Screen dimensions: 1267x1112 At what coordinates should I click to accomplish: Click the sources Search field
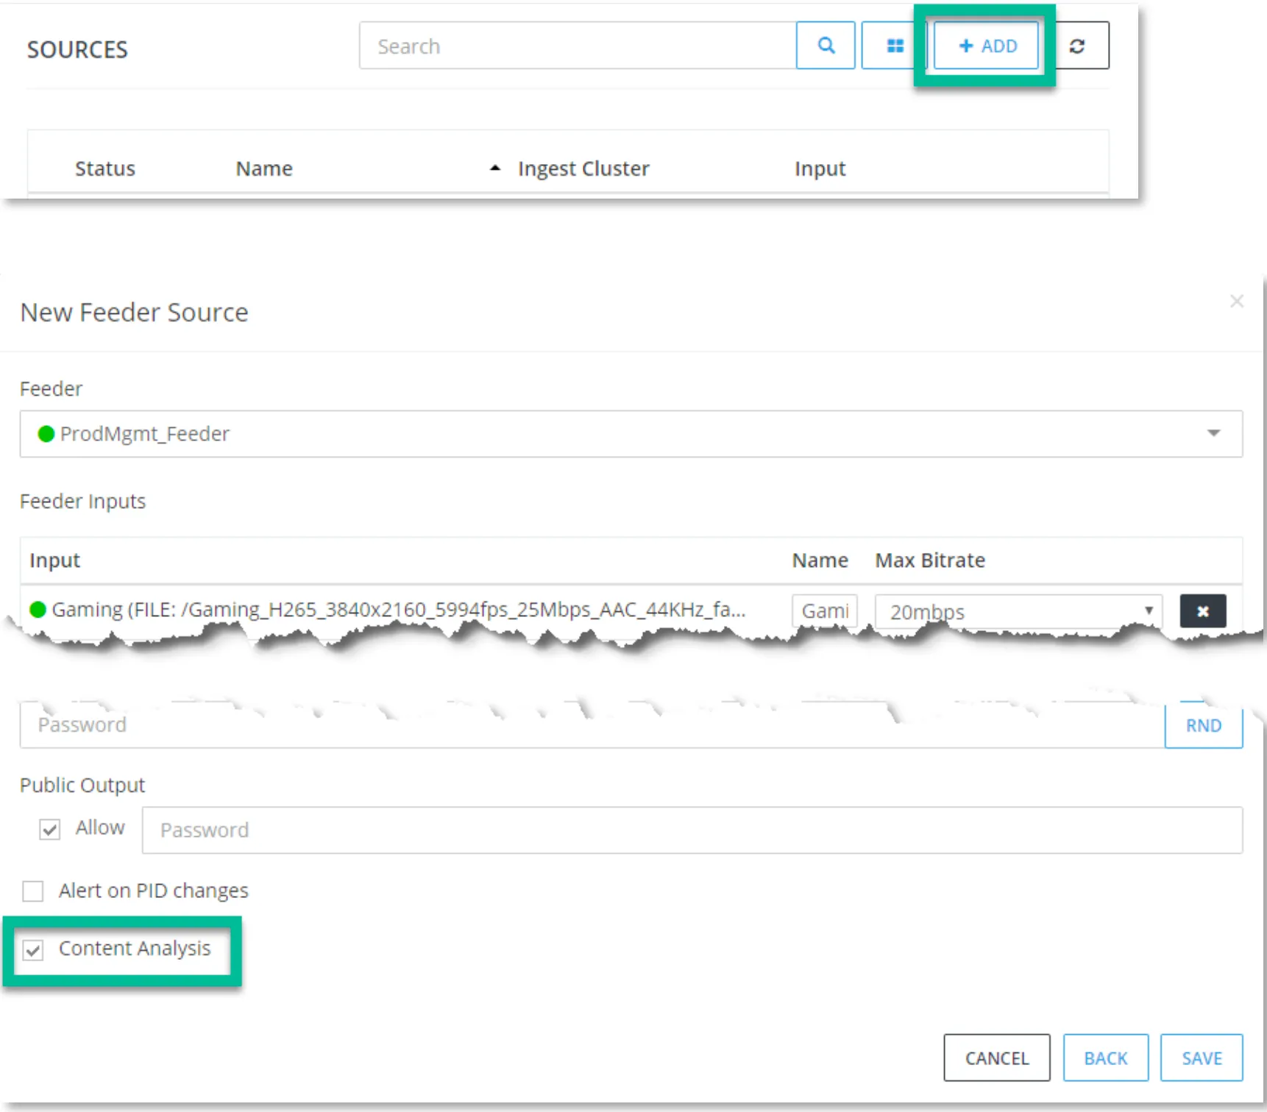point(578,46)
